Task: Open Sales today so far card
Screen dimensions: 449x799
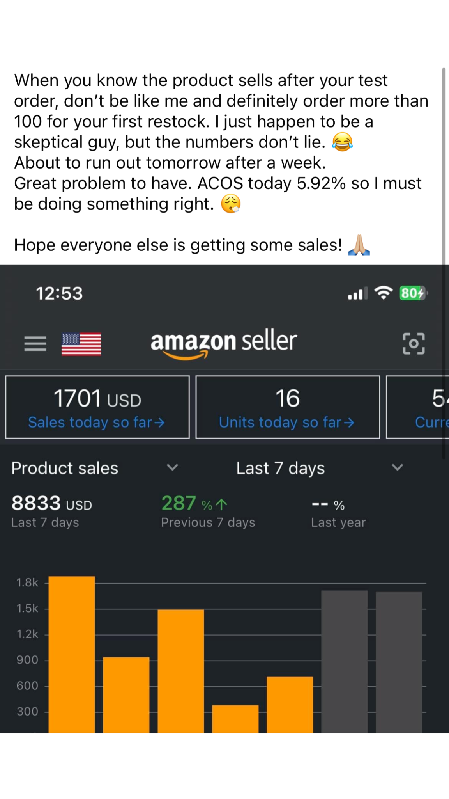Action: [97, 407]
